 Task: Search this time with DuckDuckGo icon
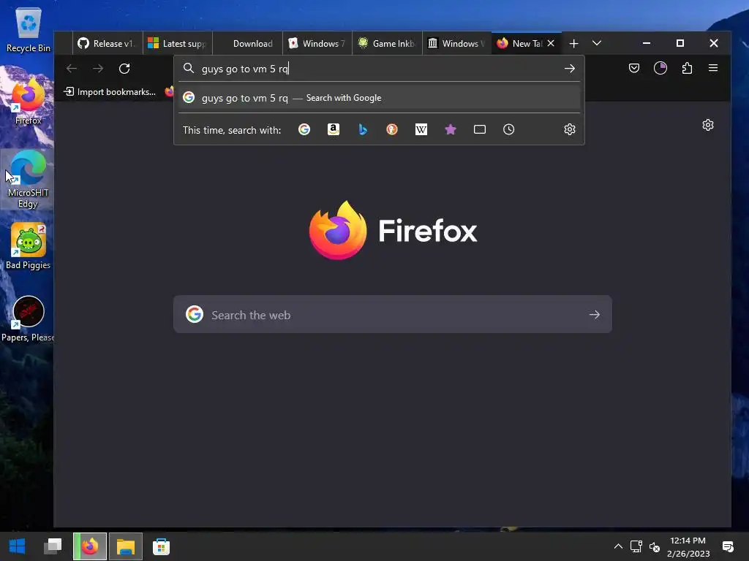(392, 129)
